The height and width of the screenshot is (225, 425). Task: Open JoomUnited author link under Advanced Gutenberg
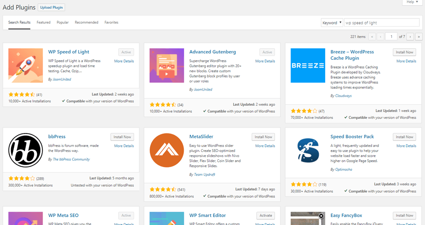203,89
